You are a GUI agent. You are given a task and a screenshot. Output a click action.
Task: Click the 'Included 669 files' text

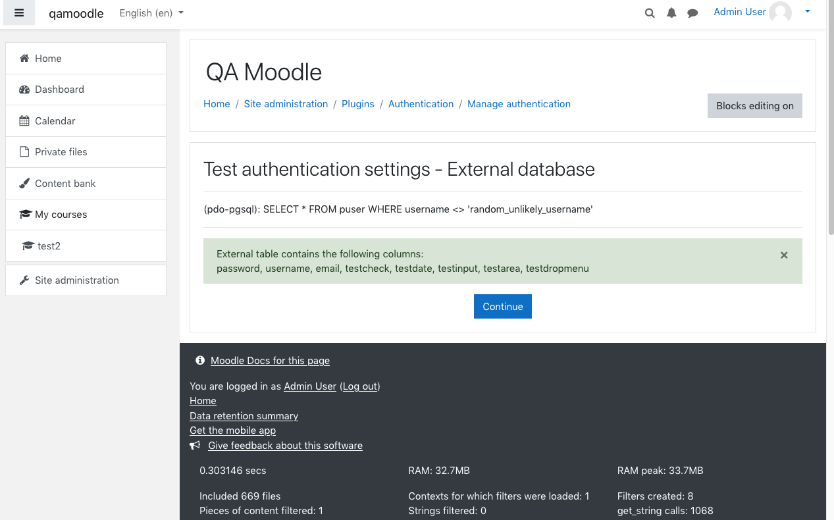[240, 496]
